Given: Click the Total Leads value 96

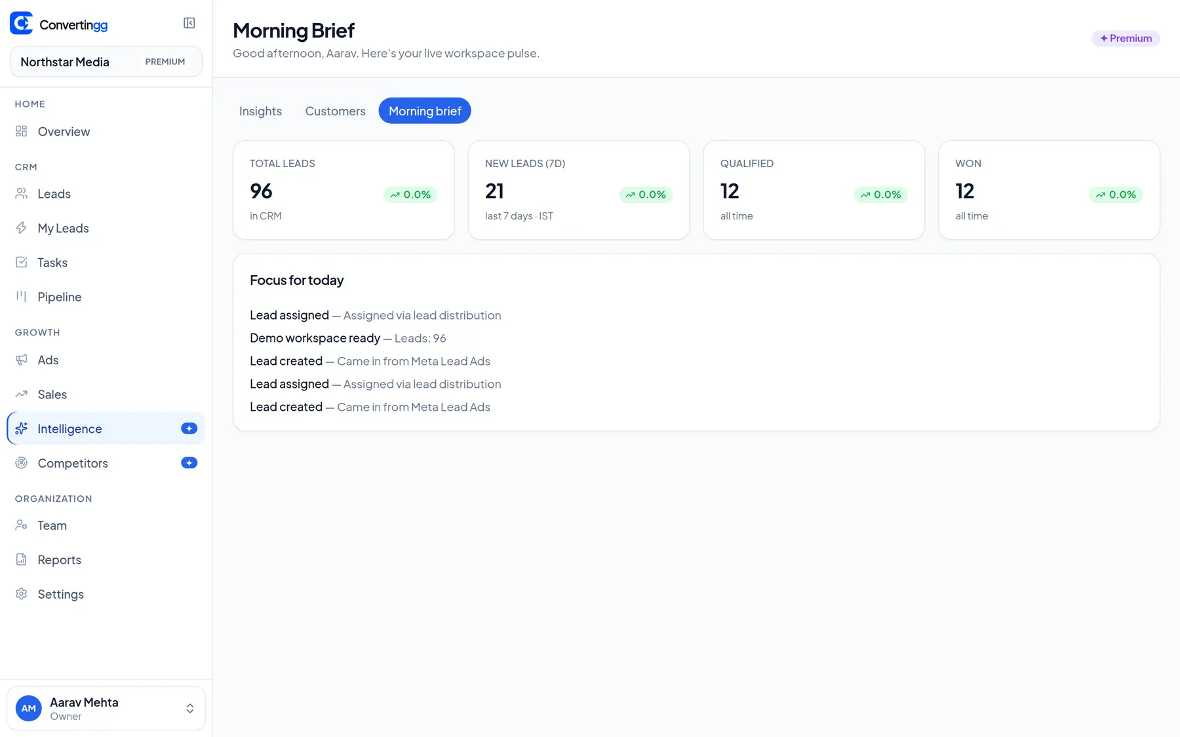Looking at the screenshot, I should 261,191.
